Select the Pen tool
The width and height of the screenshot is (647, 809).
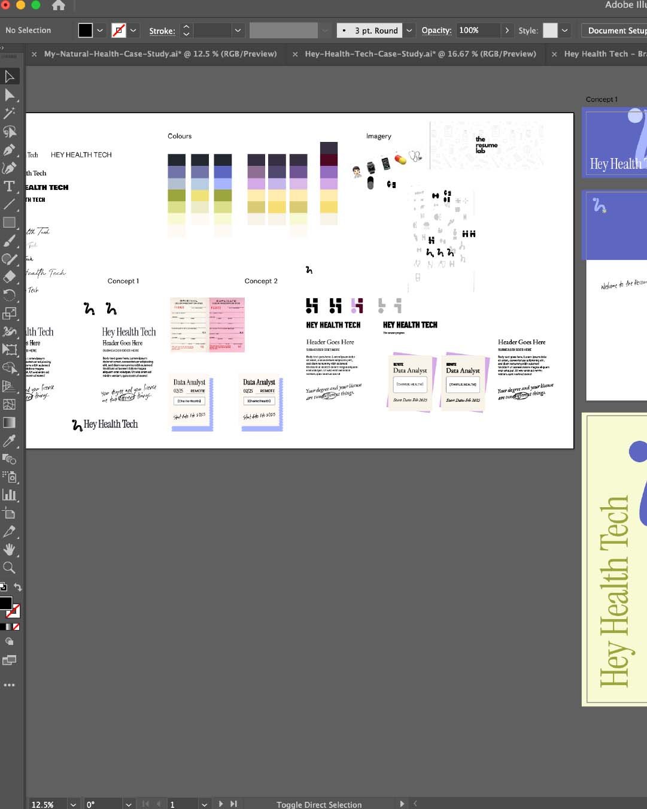tap(10, 150)
